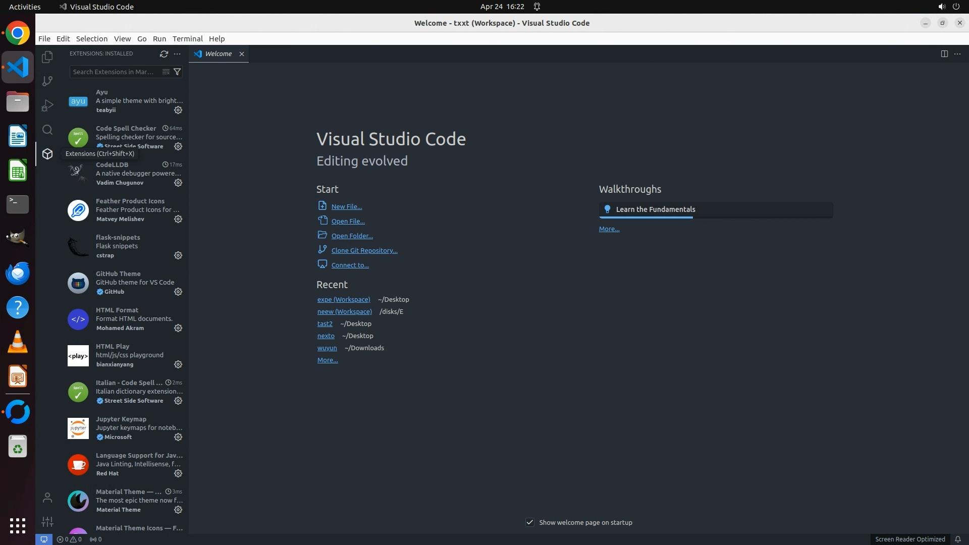The width and height of the screenshot is (969, 545).
Task: Open the Search view icon
Action: click(47, 130)
